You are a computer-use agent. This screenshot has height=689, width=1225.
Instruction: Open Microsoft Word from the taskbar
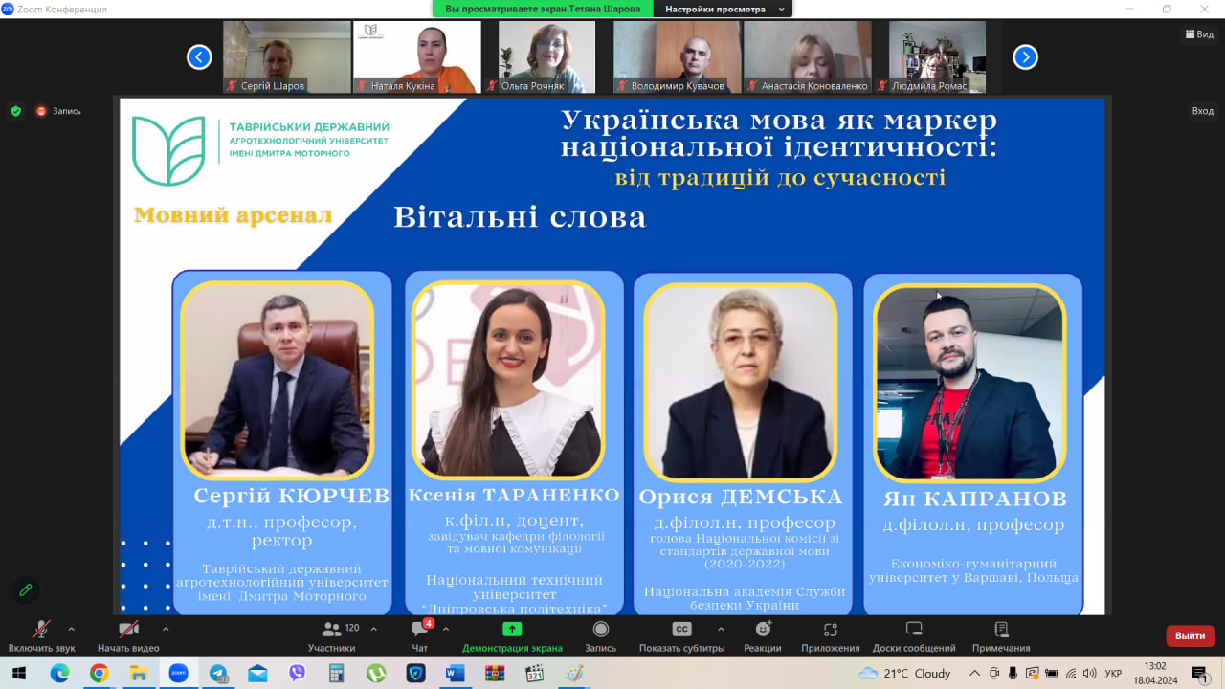pos(455,674)
